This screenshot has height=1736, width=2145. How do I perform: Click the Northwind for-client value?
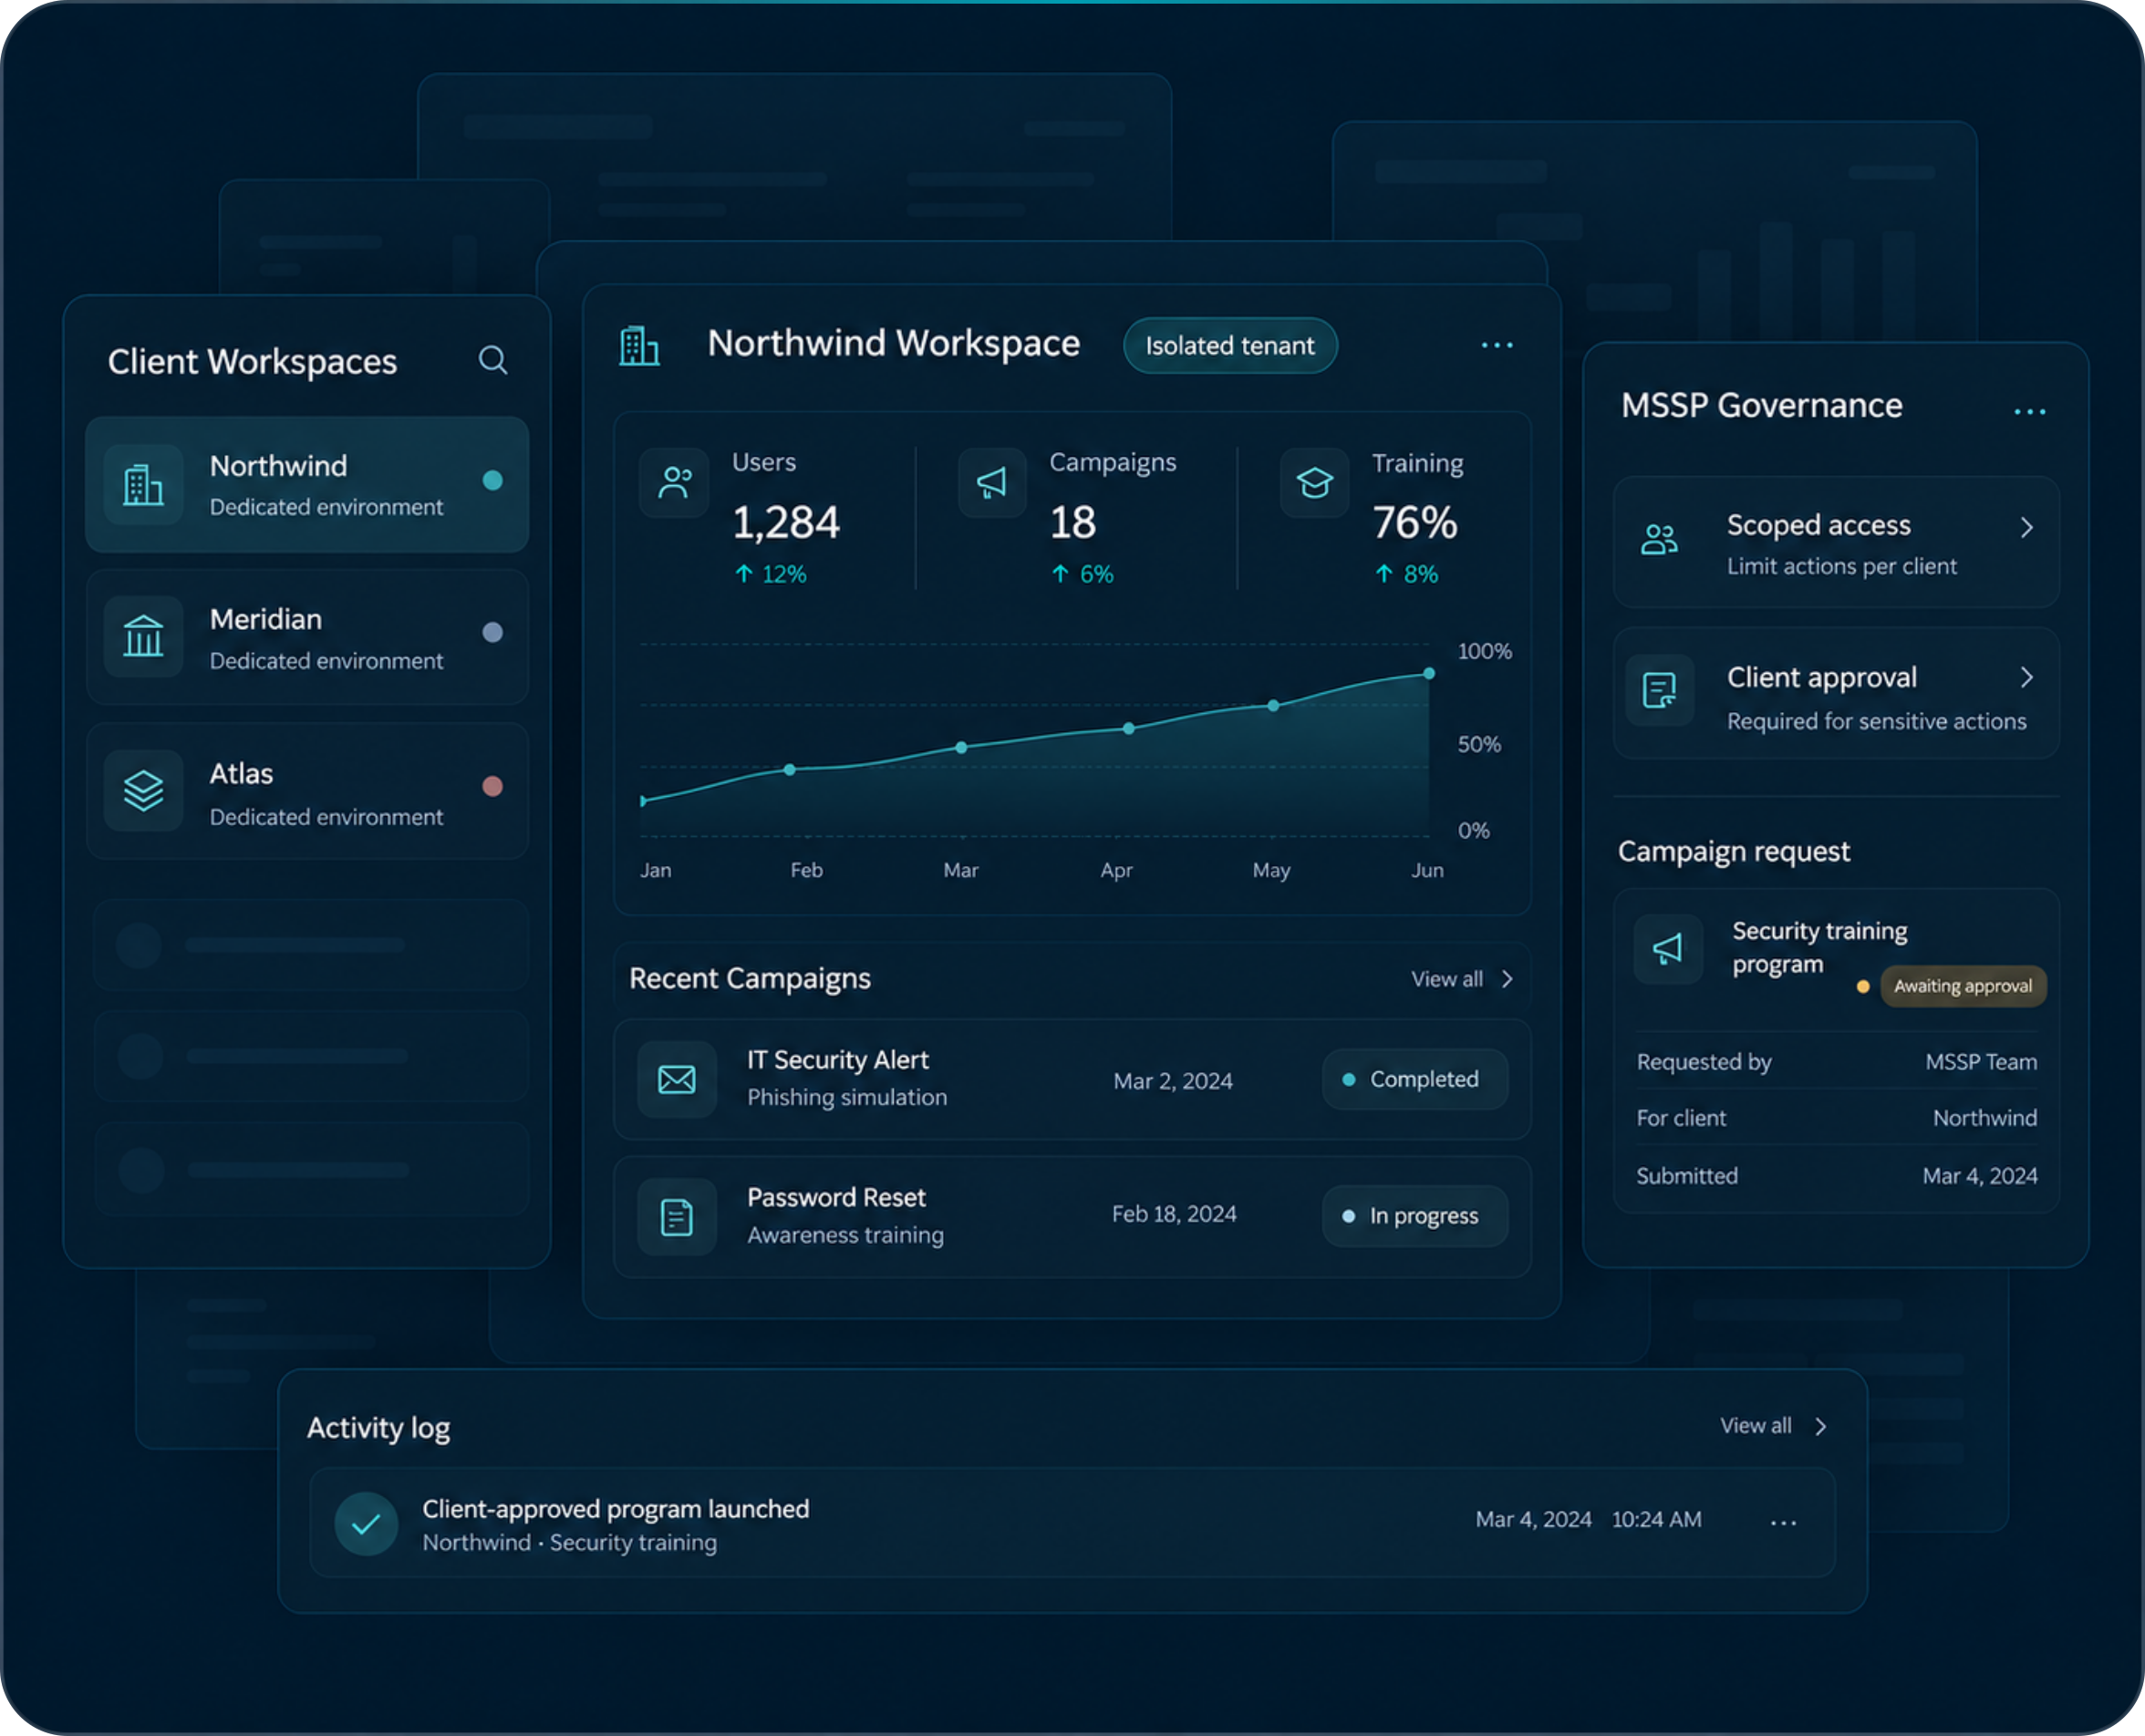(x=1985, y=1118)
